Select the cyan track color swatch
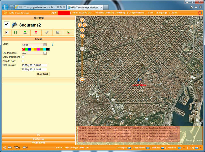 [x=45, y=49]
